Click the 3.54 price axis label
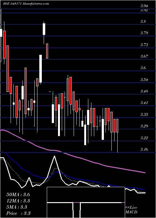 click(x=144, y=80)
